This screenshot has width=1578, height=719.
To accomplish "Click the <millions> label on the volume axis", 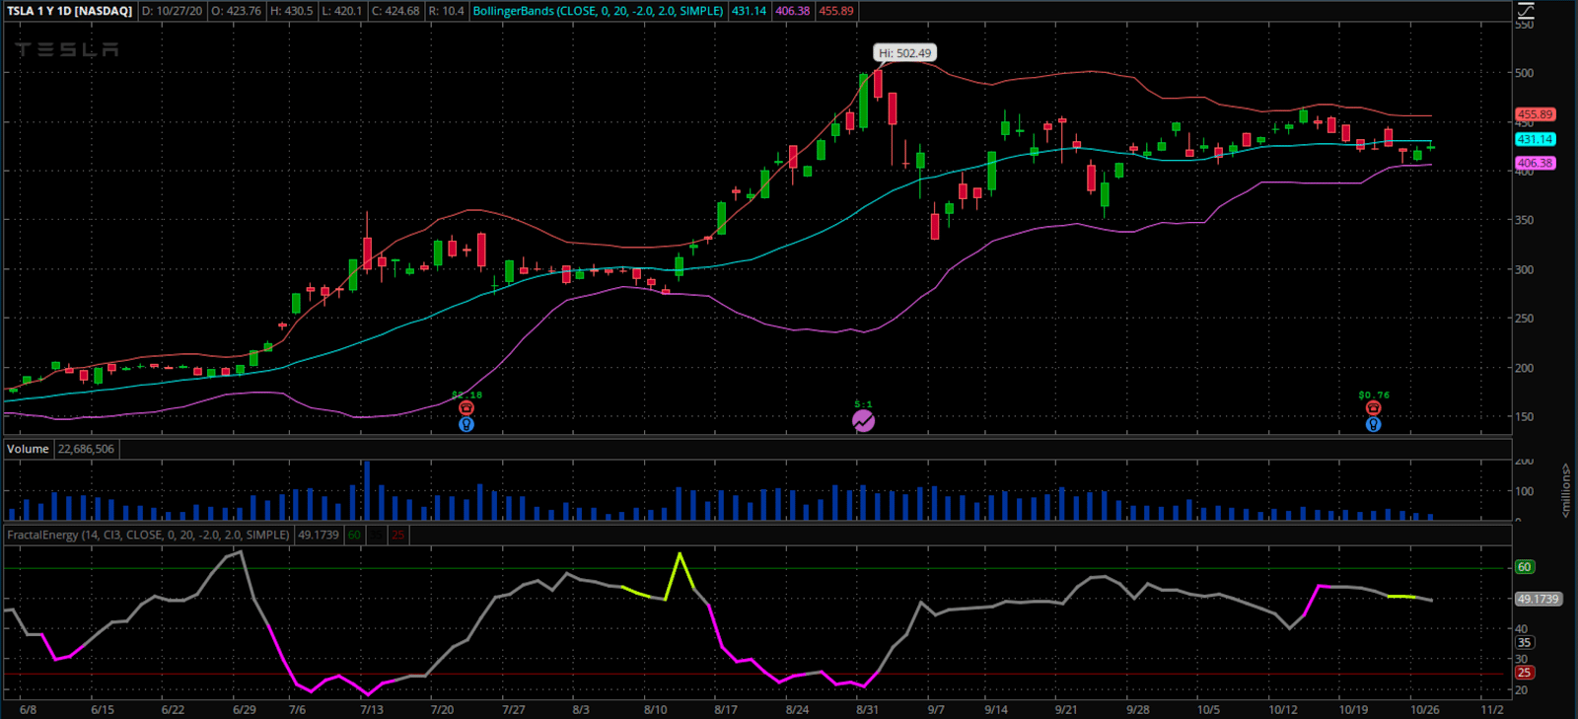I will point(1565,490).
